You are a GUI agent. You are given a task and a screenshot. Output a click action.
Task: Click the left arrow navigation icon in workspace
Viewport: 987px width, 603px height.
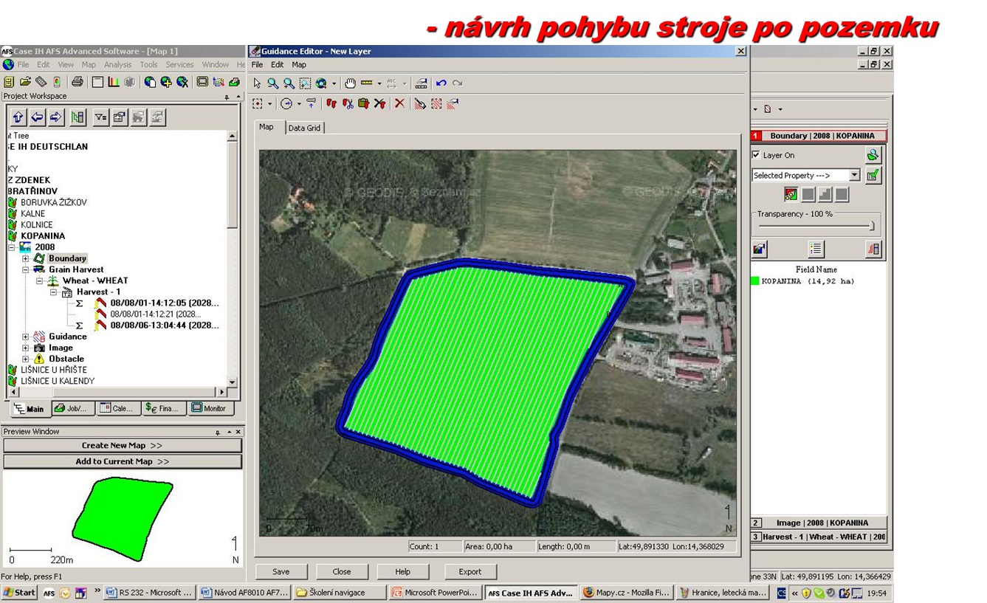tap(37, 117)
